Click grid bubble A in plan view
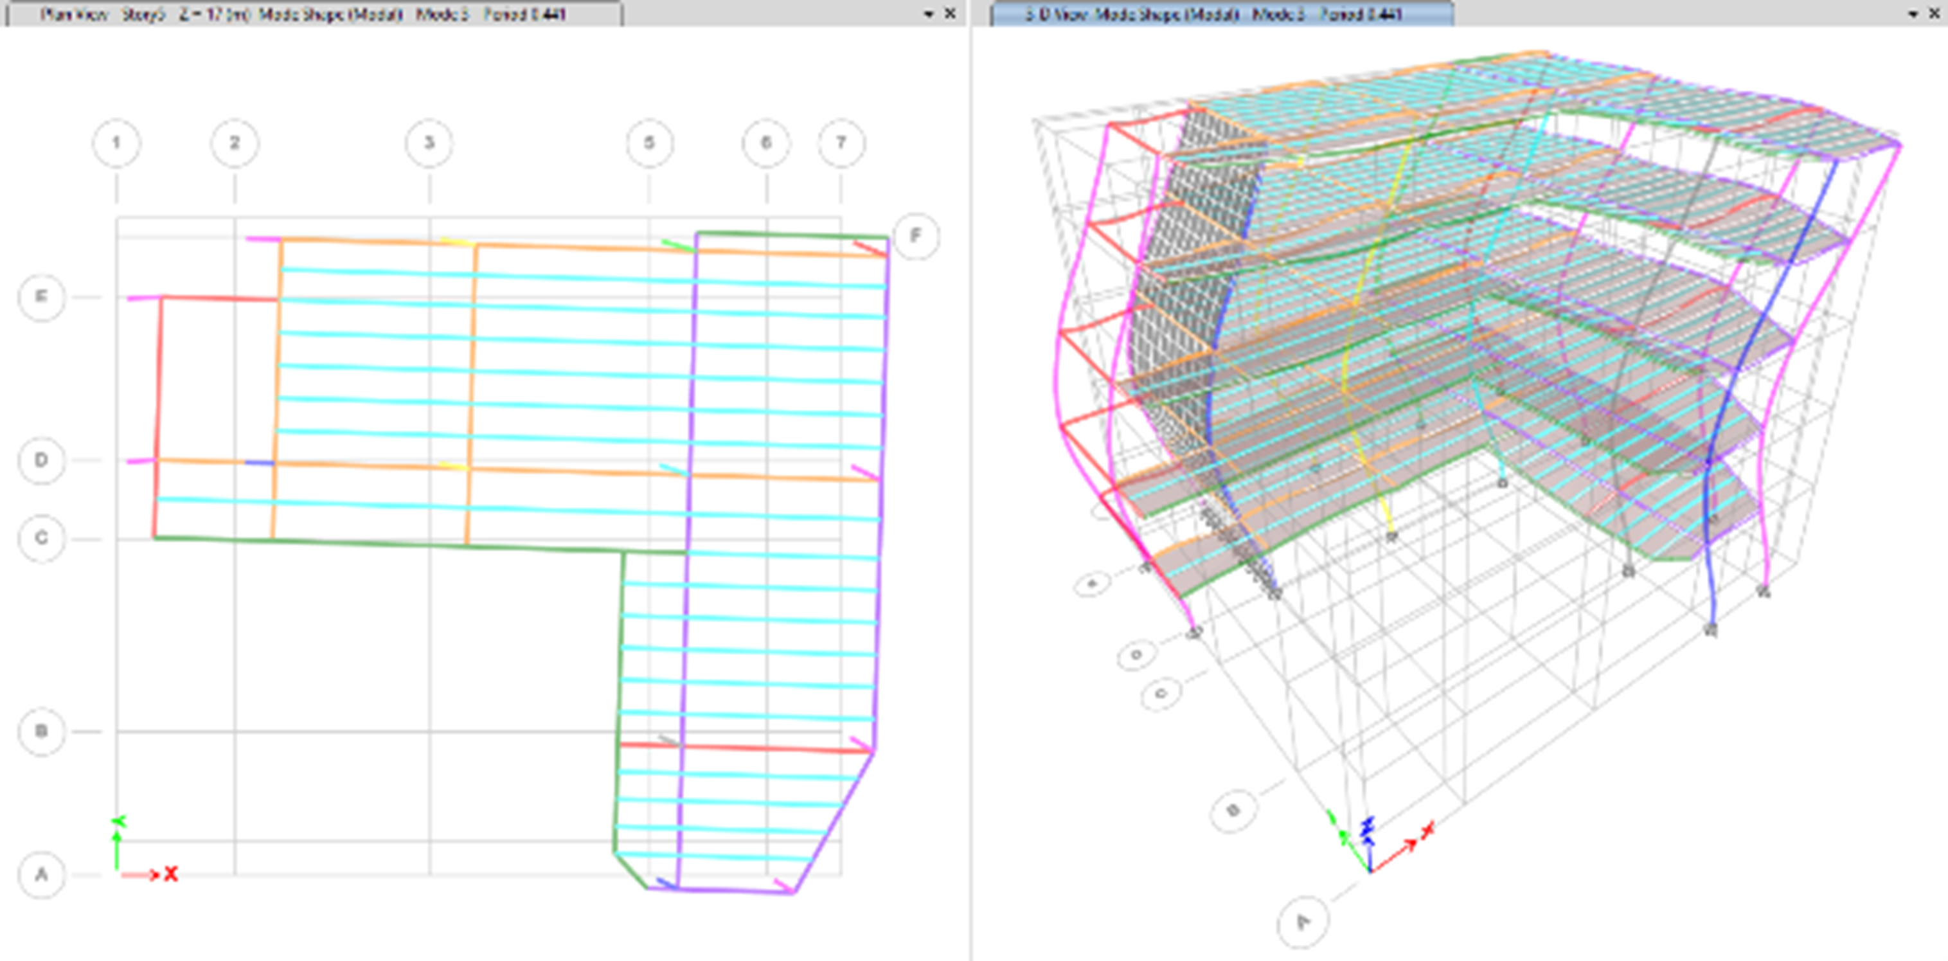This screenshot has width=1948, height=961. click(42, 875)
